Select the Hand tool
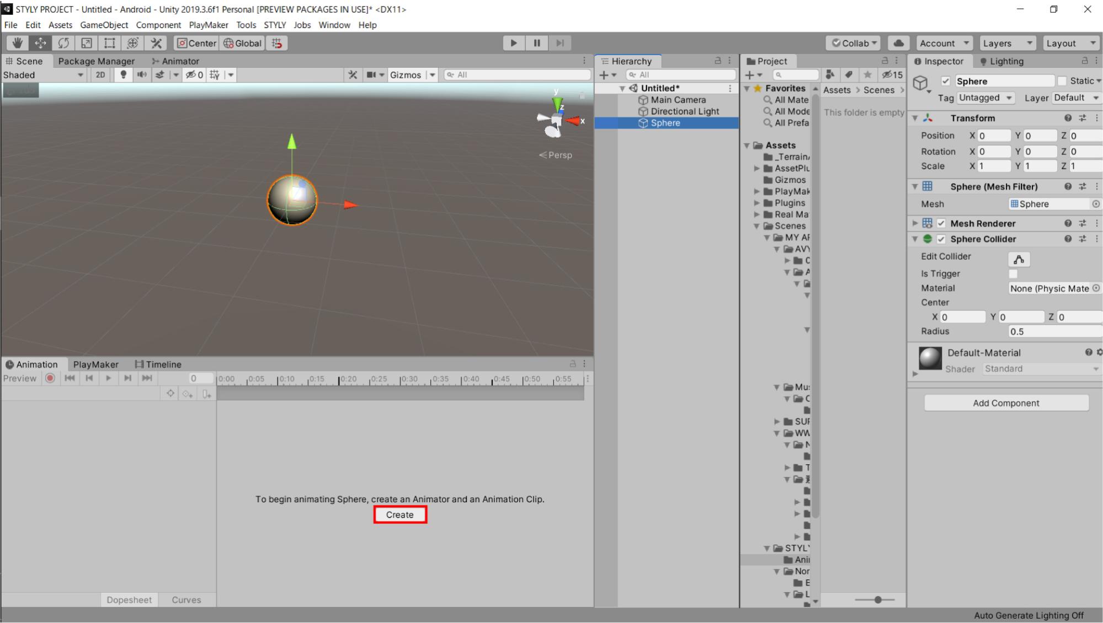This screenshot has height=623, width=1103. [17, 43]
